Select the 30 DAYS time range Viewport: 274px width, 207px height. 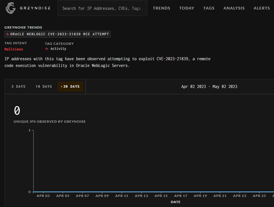coord(70,87)
